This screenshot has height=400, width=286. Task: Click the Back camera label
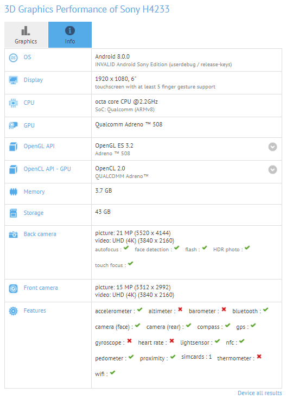pyautogui.click(x=40, y=234)
